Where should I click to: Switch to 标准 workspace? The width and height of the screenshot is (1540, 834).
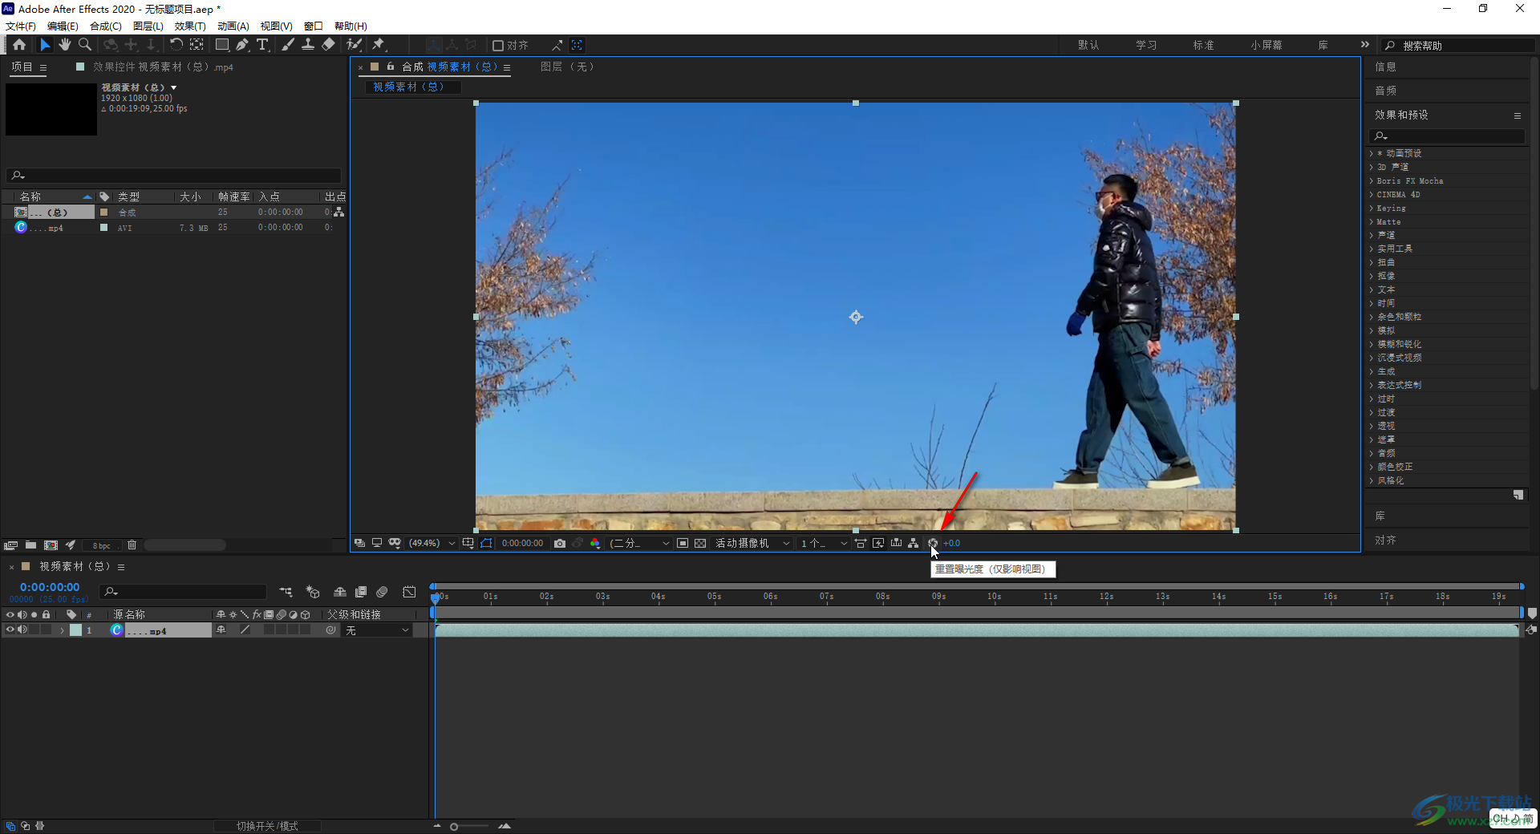1203,45
